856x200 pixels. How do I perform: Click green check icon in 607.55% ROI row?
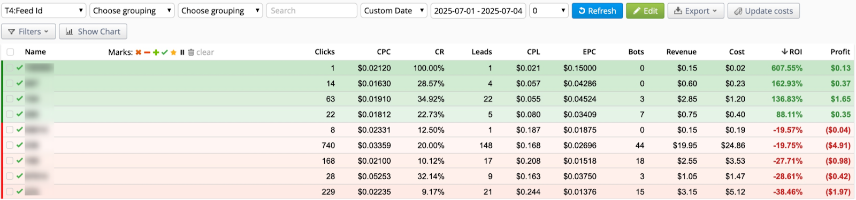click(20, 68)
